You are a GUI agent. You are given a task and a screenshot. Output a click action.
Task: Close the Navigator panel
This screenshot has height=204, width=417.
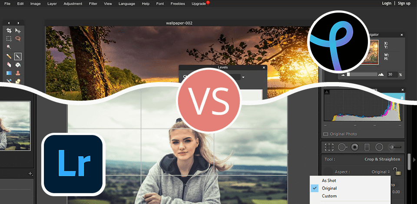(x=402, y=35)
